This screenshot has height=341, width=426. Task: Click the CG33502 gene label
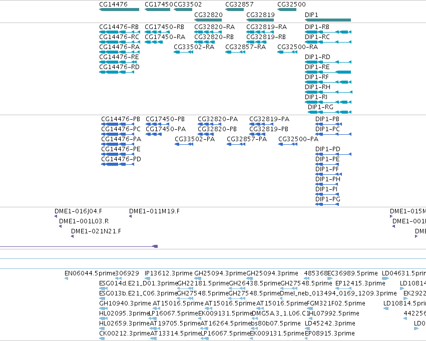coord(187,5)
